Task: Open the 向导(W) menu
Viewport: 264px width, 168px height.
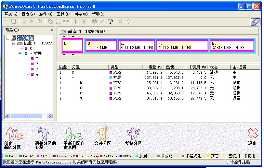Action: (81, 14)
